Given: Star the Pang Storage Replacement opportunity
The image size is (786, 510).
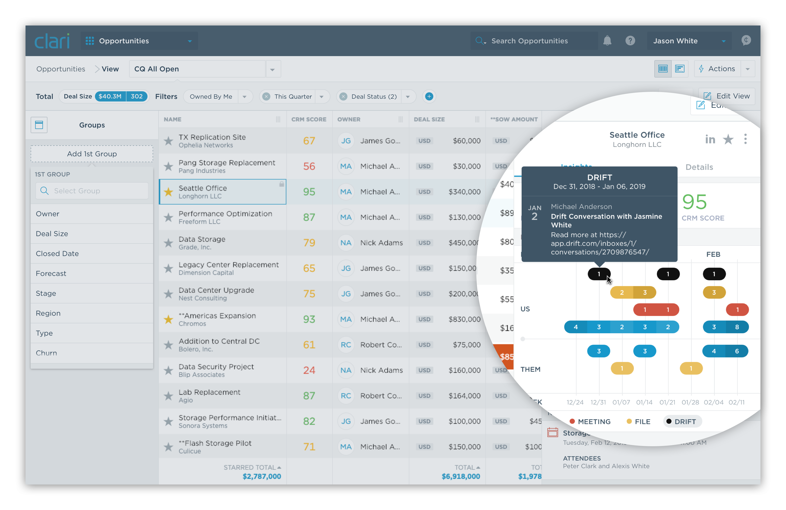Looking at the screenshot, I should 168,166.
